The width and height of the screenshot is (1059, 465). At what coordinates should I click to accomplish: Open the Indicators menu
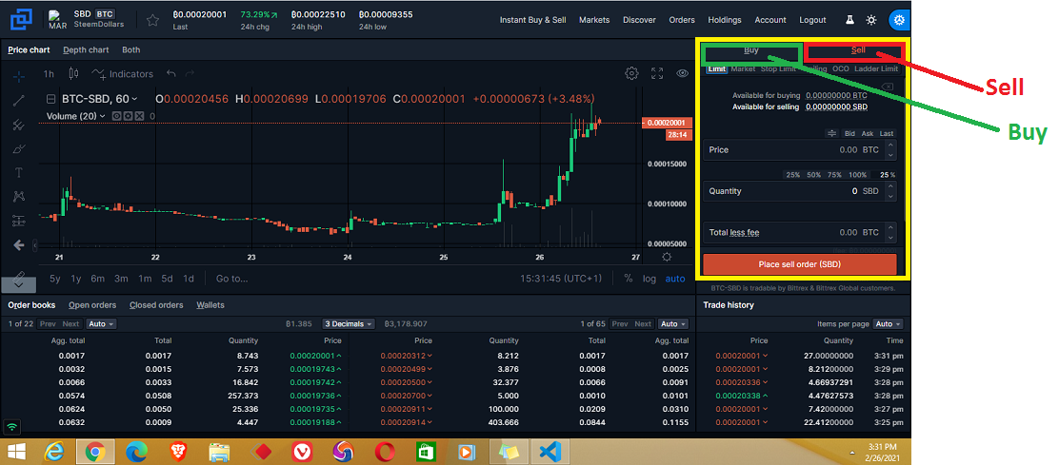[x=123, y=73]
